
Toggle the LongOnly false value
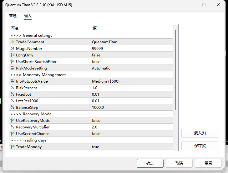point(132,55)
